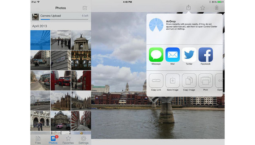This screenshot has width=255, height=145.
Task: Open thumbnail of arch monument with statue
Action: tap(81, 40)
